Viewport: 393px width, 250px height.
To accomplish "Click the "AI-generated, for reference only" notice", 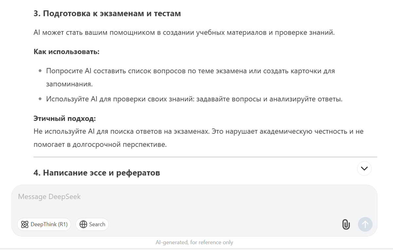I will coord(194,242).
